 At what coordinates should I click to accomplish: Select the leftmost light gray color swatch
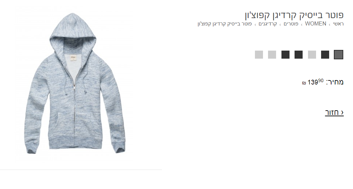(259, 55)
